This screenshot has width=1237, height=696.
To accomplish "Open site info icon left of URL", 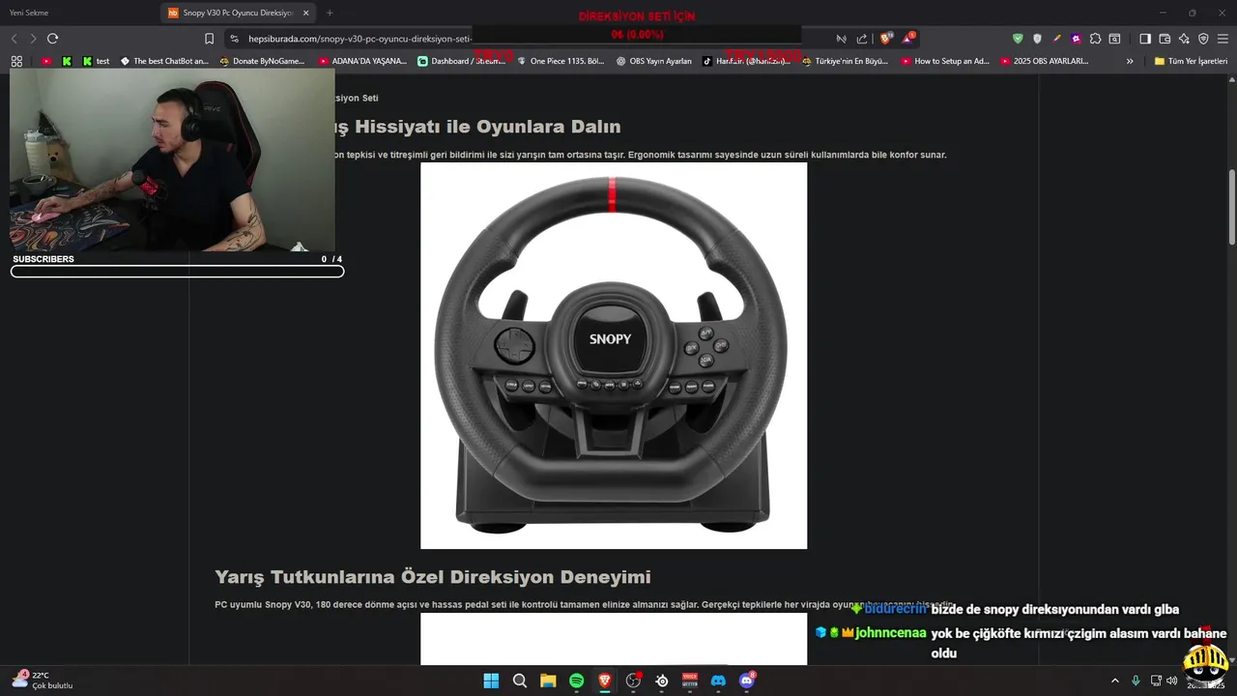I will 234,39.
